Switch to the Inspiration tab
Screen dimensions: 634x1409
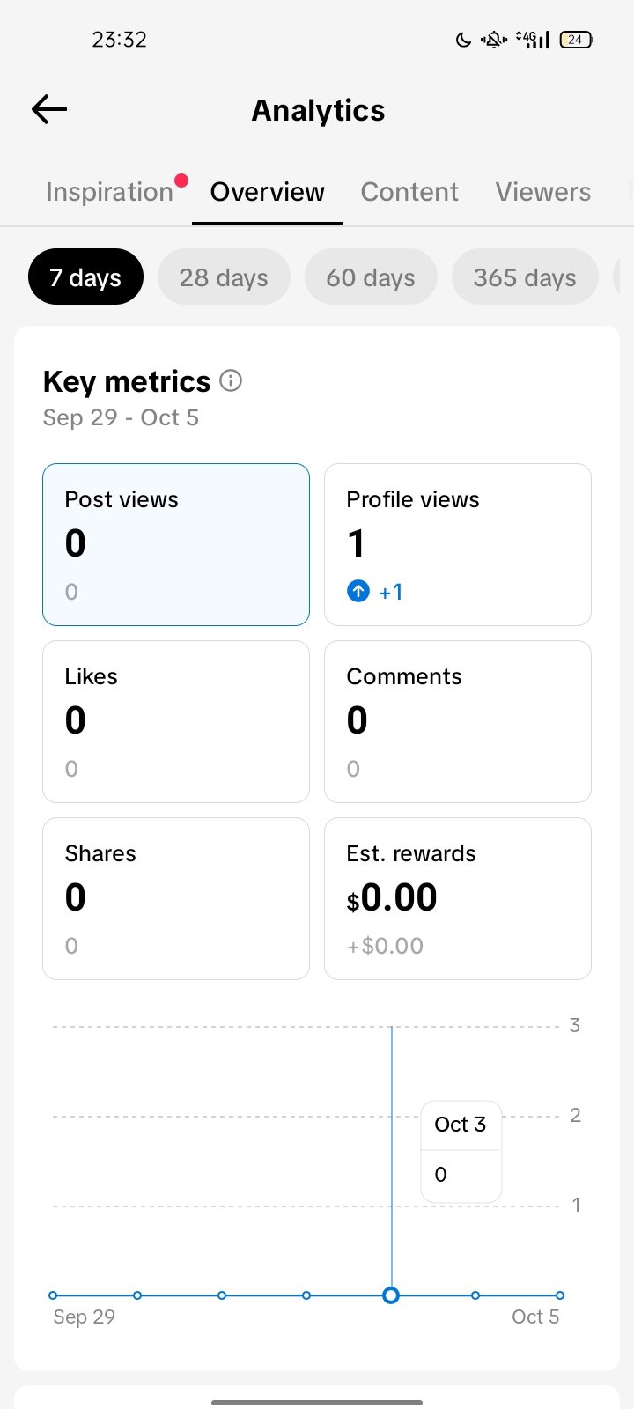pyautogui.click(x=109, y=192)
